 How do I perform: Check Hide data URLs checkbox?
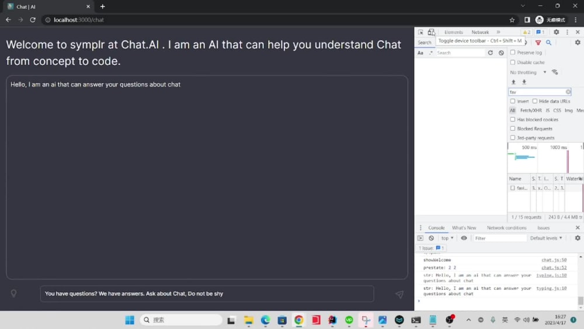pos(535,101)
